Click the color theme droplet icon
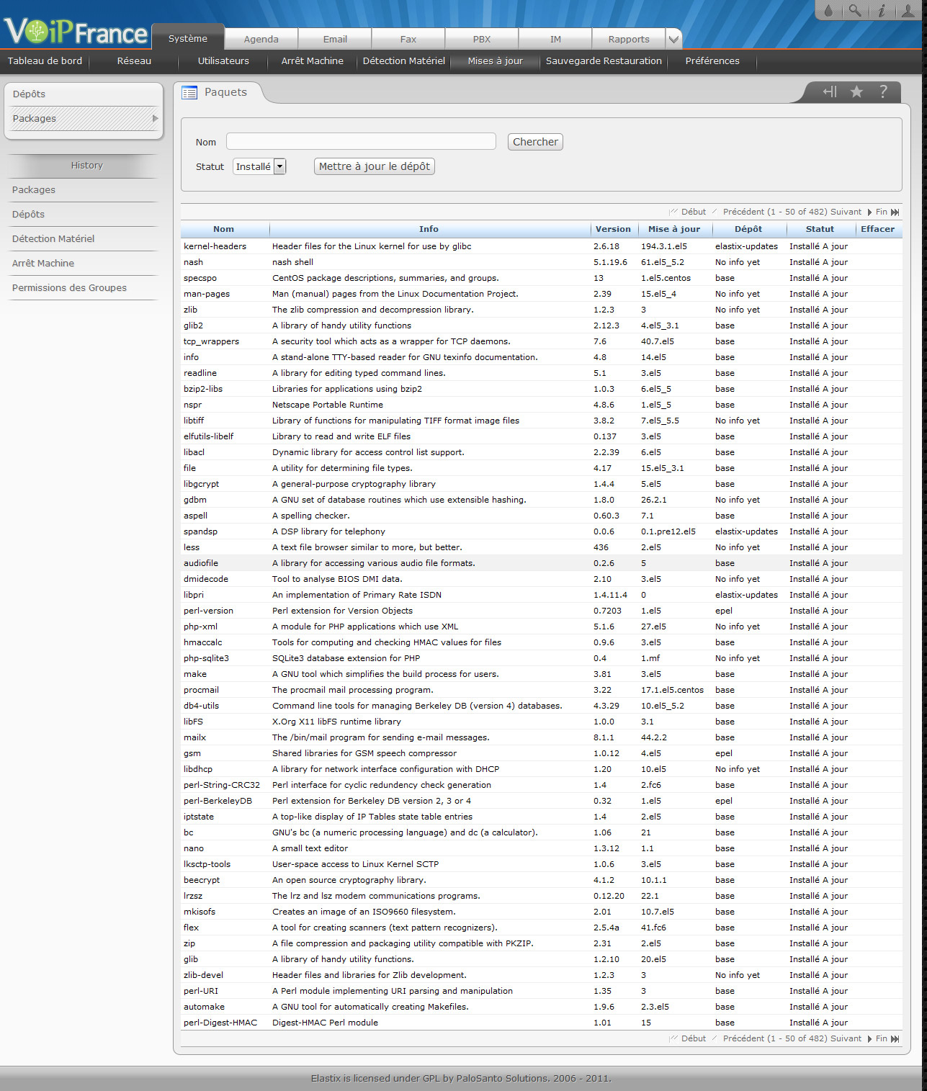The image size is (927, 1091). click(828, 11)
